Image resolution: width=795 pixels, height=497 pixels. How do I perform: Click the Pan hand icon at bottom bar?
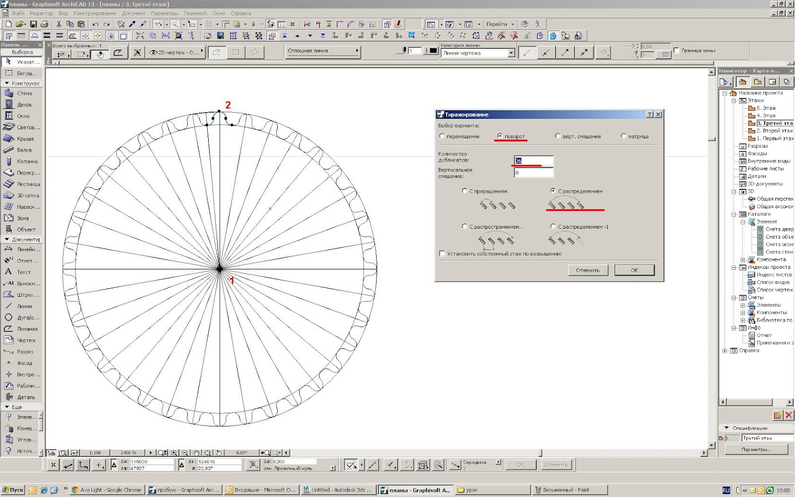(196, 453)
